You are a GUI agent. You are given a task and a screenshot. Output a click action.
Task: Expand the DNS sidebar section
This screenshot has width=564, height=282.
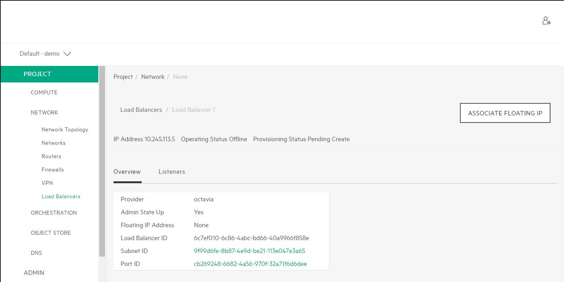(36, 253)
